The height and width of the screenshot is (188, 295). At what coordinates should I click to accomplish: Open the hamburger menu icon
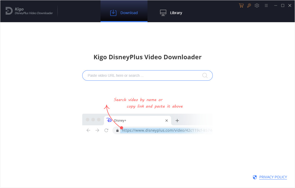click(x=266, y=5)
